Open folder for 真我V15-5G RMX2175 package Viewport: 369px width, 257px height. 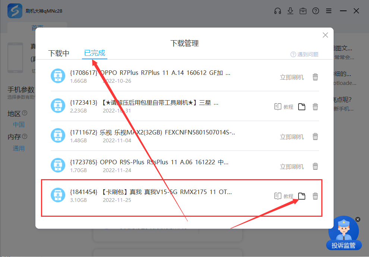[302, 196]
